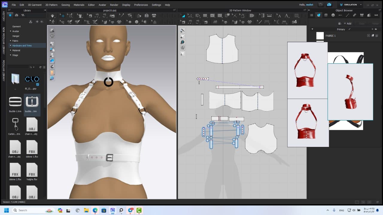383x215 pixels.
Task: Click the top icon in 2D window side toolbar
Action: 182,30
